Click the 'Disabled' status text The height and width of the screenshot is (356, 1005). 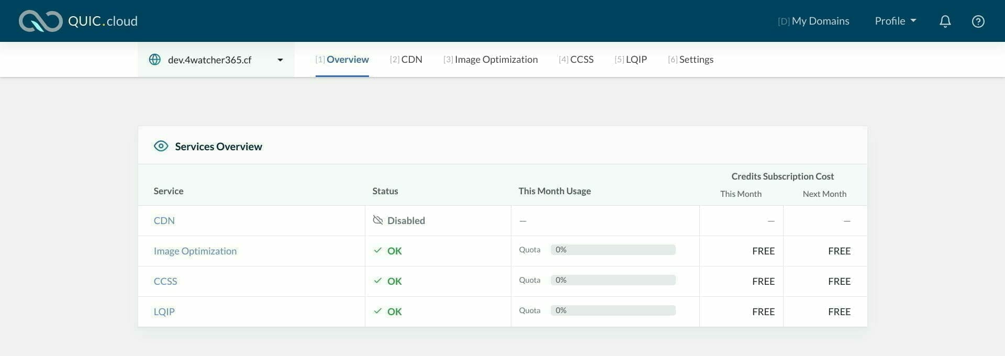point(406,220)
